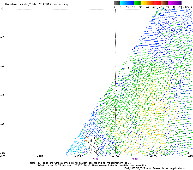The image size is (193, 170).
Task: Click the '10' label under the color bar
Action: (128, 7)
